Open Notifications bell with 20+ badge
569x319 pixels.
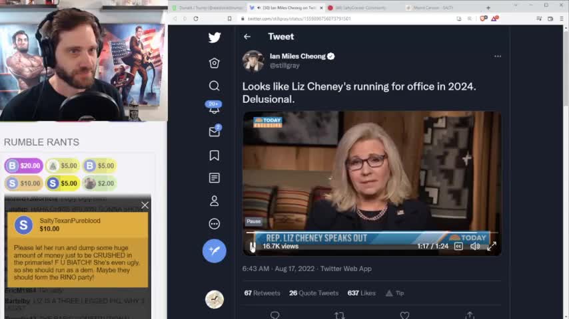214,107
